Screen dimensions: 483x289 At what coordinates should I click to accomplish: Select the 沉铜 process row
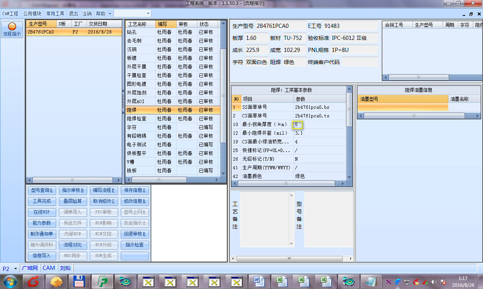pos(172,49)
